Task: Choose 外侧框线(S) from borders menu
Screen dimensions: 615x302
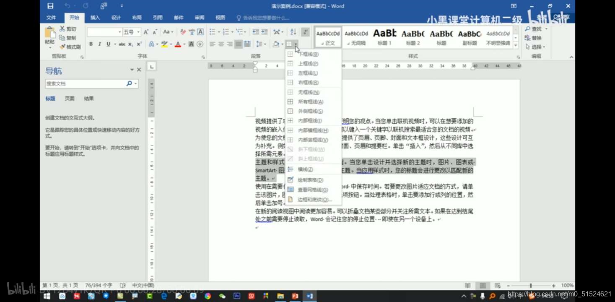Action: pyautogui.click(x=313, y=111)
